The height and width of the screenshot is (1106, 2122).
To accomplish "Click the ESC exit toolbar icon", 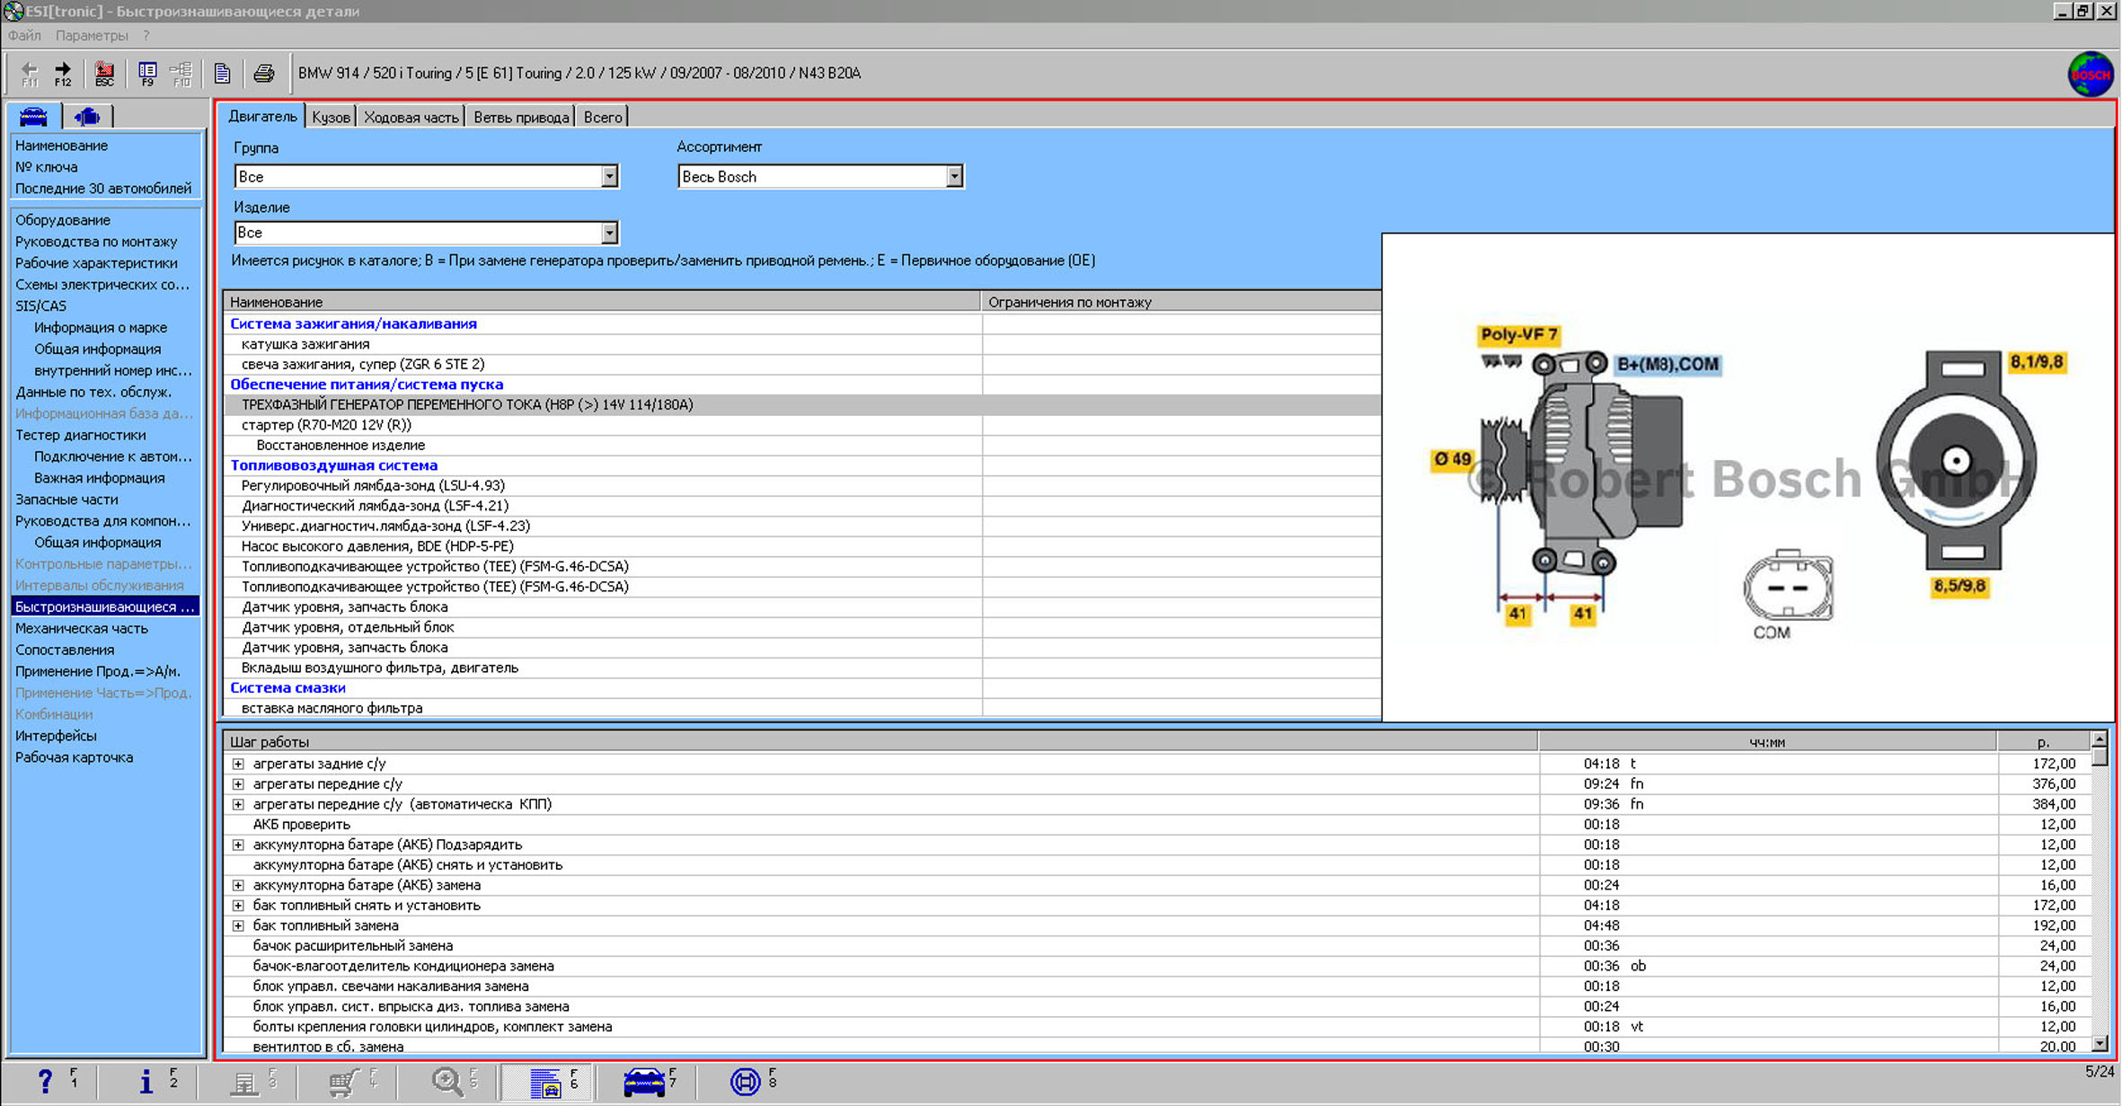I will click(104, 73).
